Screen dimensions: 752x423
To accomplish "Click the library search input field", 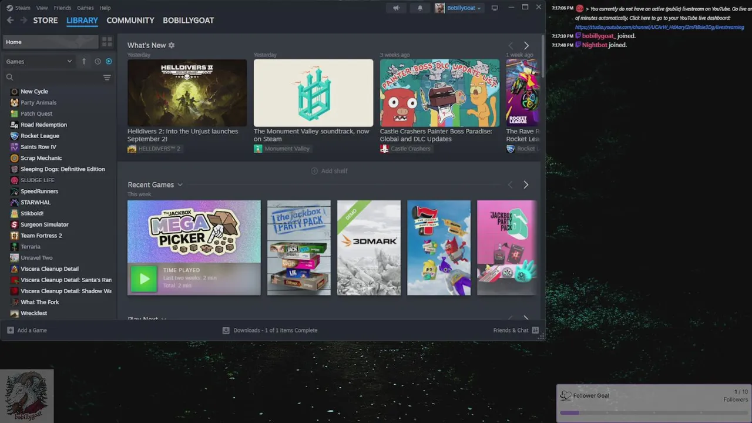I will 58,77.
